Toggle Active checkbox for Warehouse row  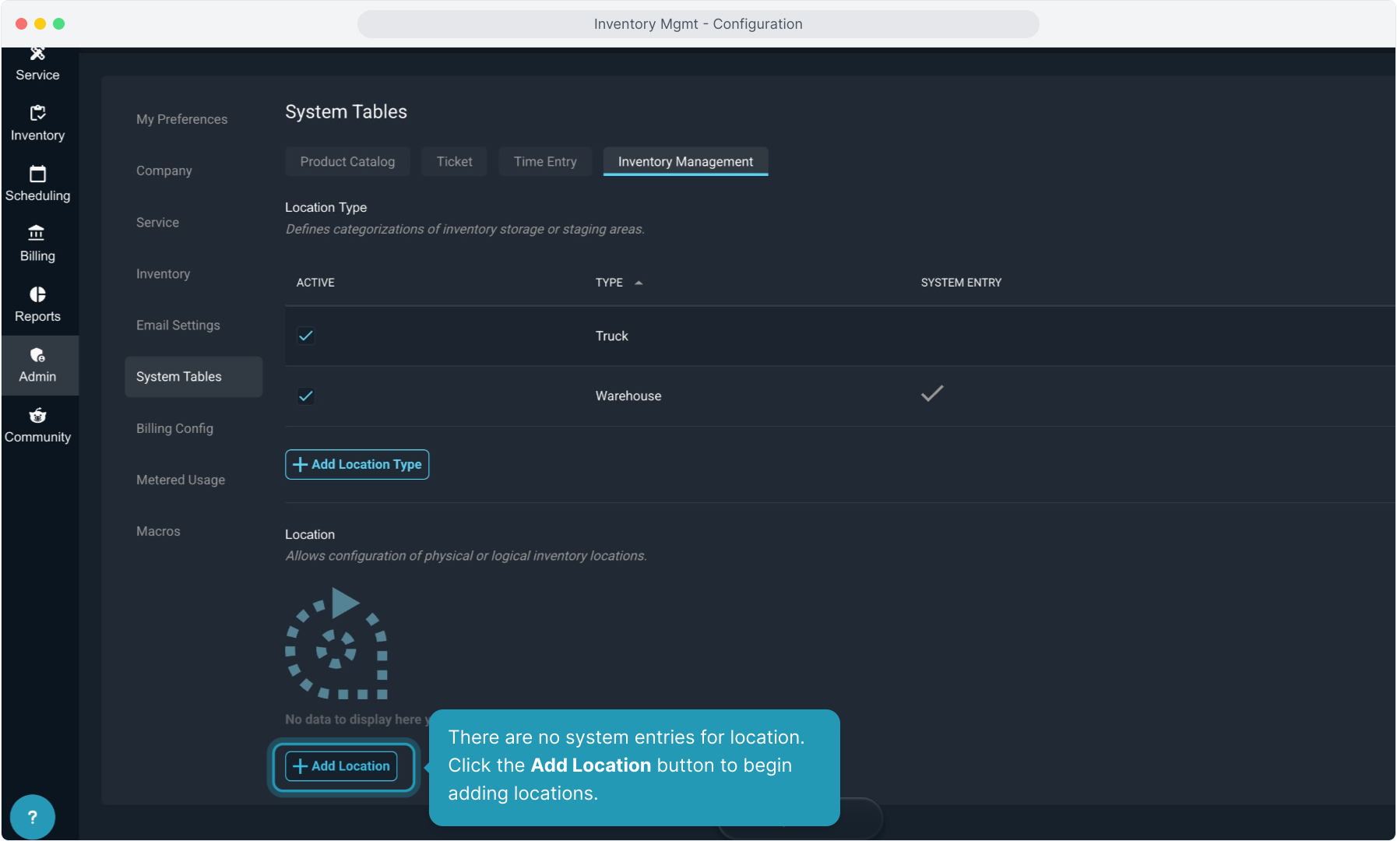[x=306, y=396]
